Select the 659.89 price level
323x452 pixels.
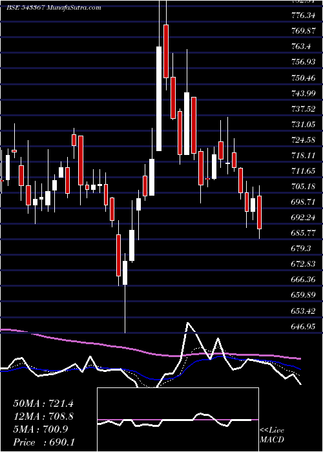(x=303, y=296)
